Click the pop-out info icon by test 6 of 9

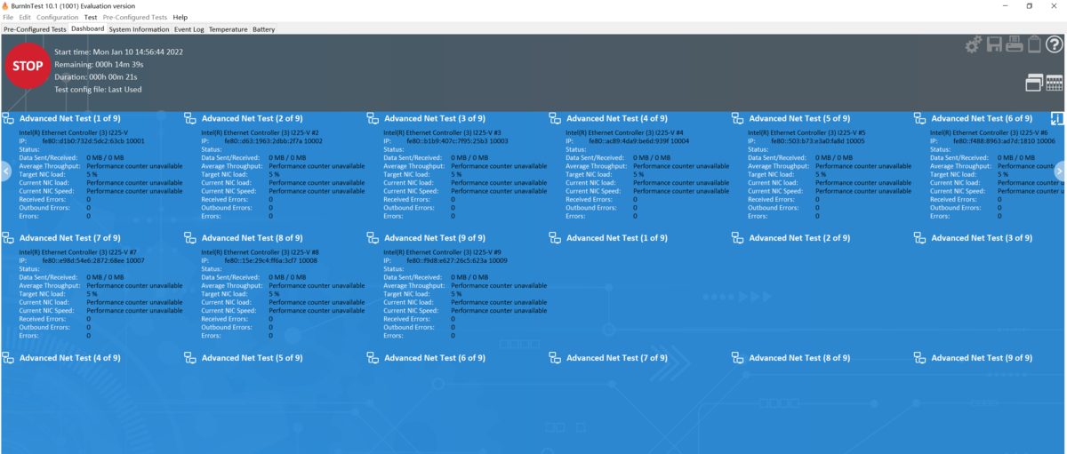pos(1056,118)
